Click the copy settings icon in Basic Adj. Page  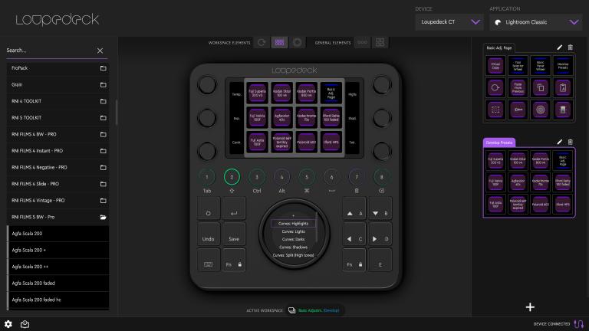(540, 88)
